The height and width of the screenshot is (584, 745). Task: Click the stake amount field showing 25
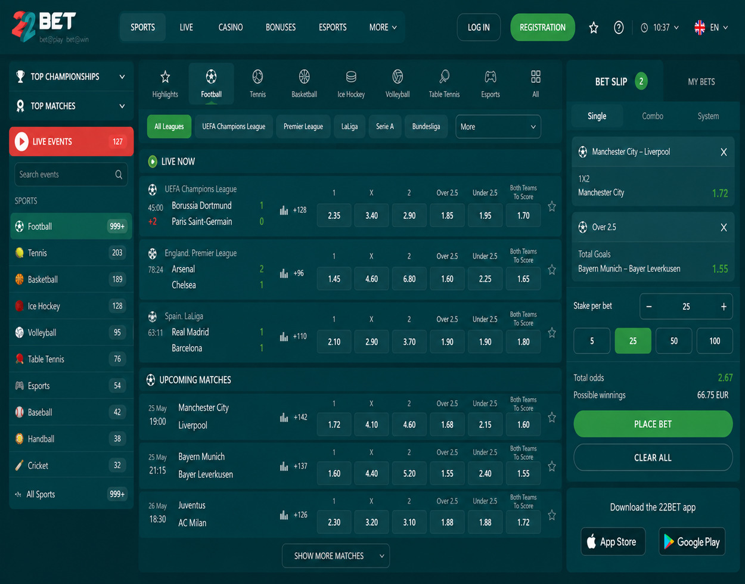(x=686, y=306)
